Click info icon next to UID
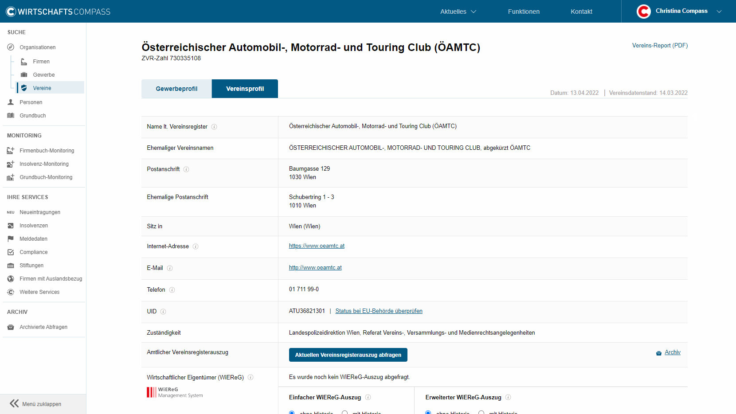This screenshot has width=736, height=414. 163,312
